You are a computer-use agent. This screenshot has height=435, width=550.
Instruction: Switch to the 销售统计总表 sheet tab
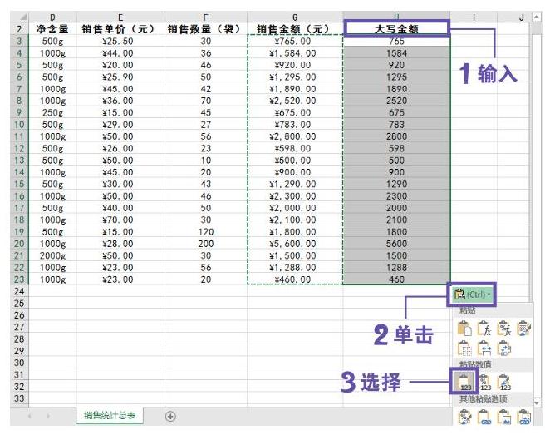click(110, 416)
